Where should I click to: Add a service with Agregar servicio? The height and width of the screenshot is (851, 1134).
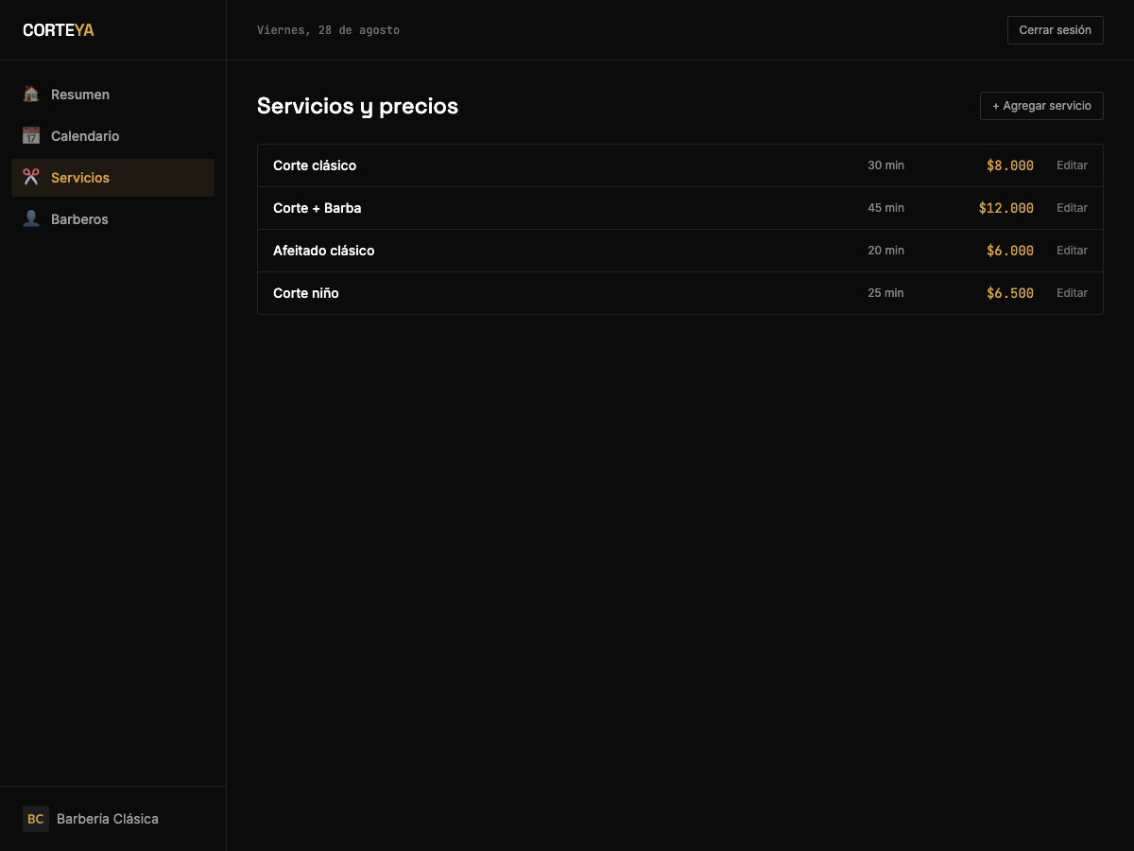(x=1041, y=106)
